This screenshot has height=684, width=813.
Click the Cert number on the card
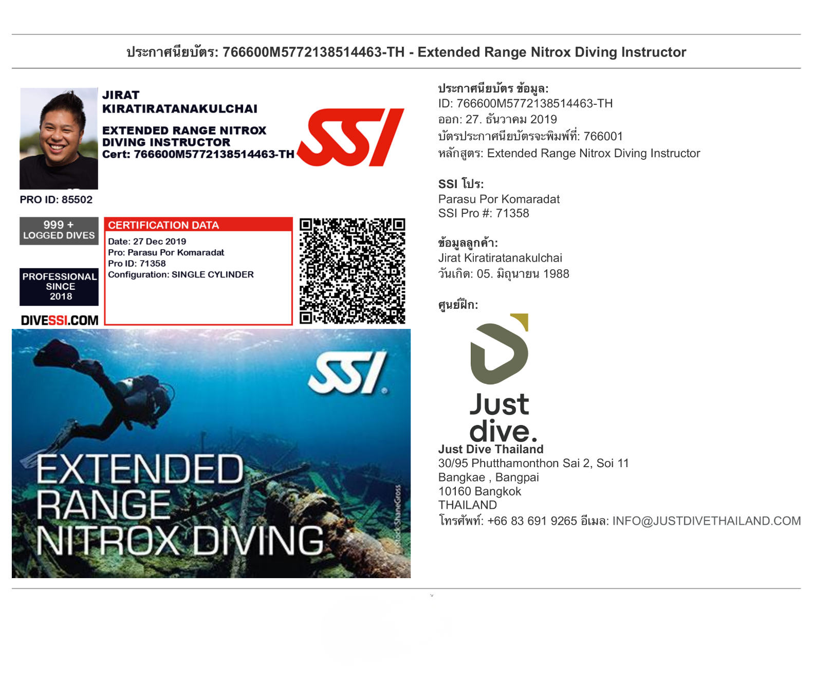coord(198,154)
